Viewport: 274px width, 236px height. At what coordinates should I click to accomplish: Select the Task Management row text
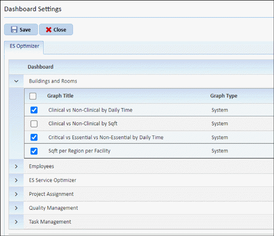[x=50, y=222]
